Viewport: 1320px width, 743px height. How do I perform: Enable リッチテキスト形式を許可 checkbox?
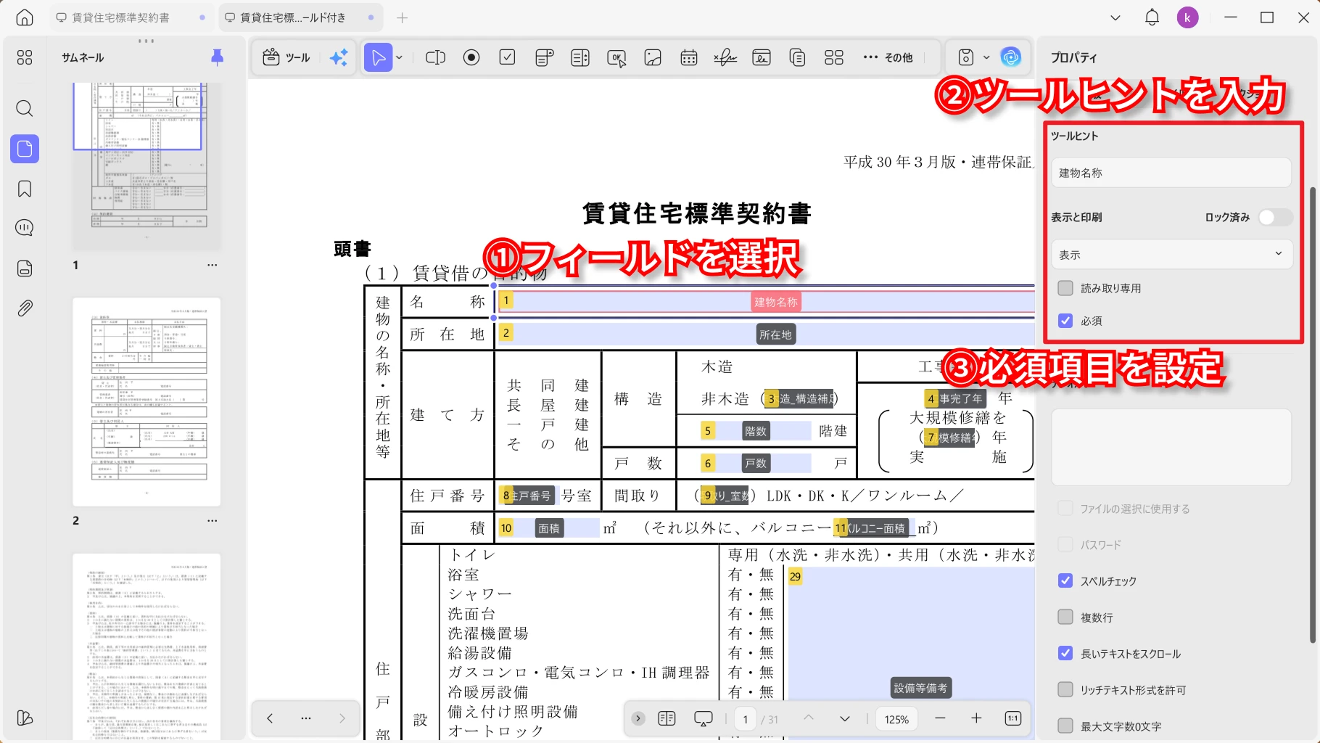point(1065,689)
